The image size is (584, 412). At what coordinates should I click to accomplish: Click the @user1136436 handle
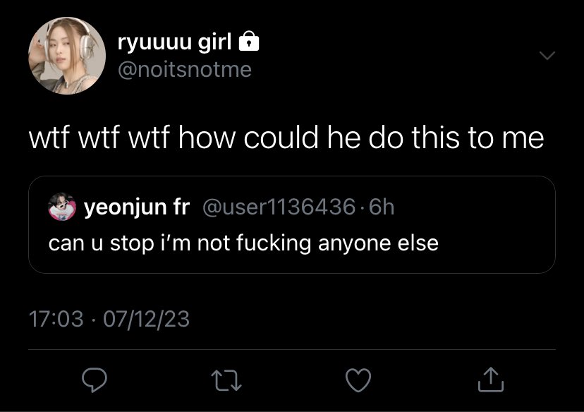coord(279,207)
